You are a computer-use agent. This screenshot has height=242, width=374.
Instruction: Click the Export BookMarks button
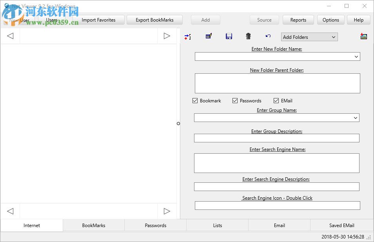click(x=154, y=20)
